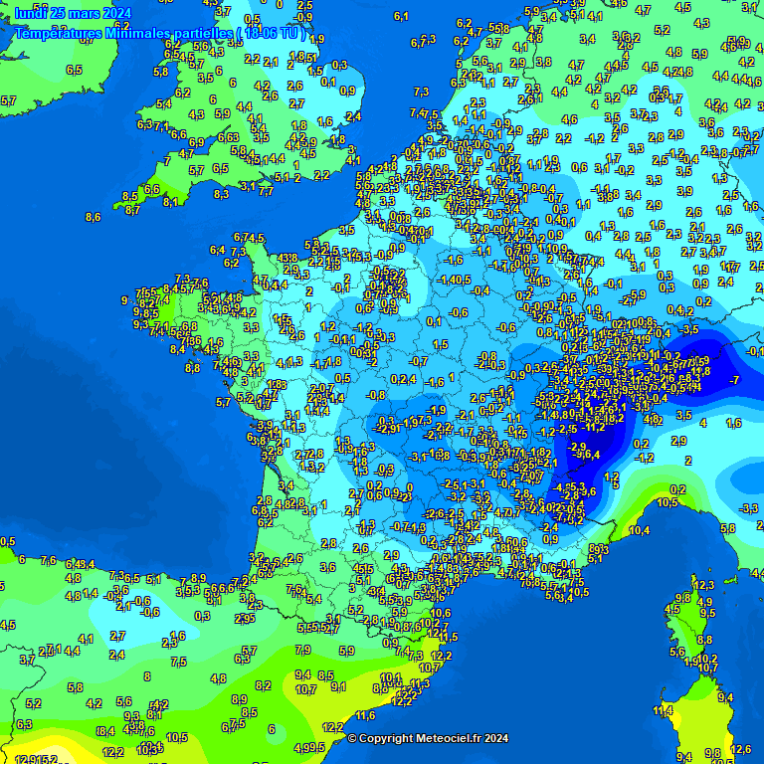Click the 10,5 reading on the Italian Ligurian coast
Viewport: 764px width, 764px height.
[668, 503]
